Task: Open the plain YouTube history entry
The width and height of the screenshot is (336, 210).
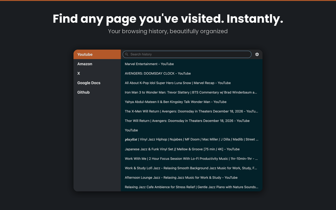Action: click(x=192, y=130)
